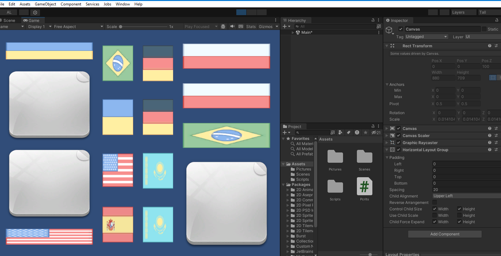Click the Search by Import Log Type icon
The width and height of the screenshot is (501, 256).
pos(357,133)
